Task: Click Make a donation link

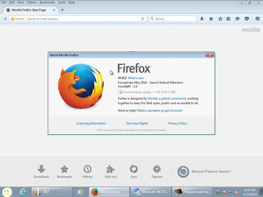Action: pyautogui.click(x=149, y=111)
